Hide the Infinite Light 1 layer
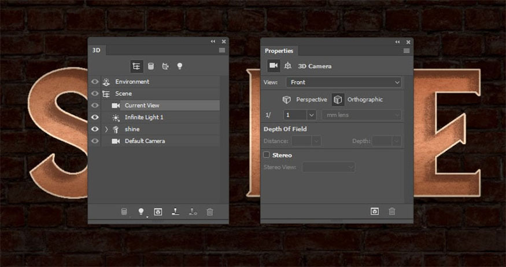506x267 pixels. point(95,117)
